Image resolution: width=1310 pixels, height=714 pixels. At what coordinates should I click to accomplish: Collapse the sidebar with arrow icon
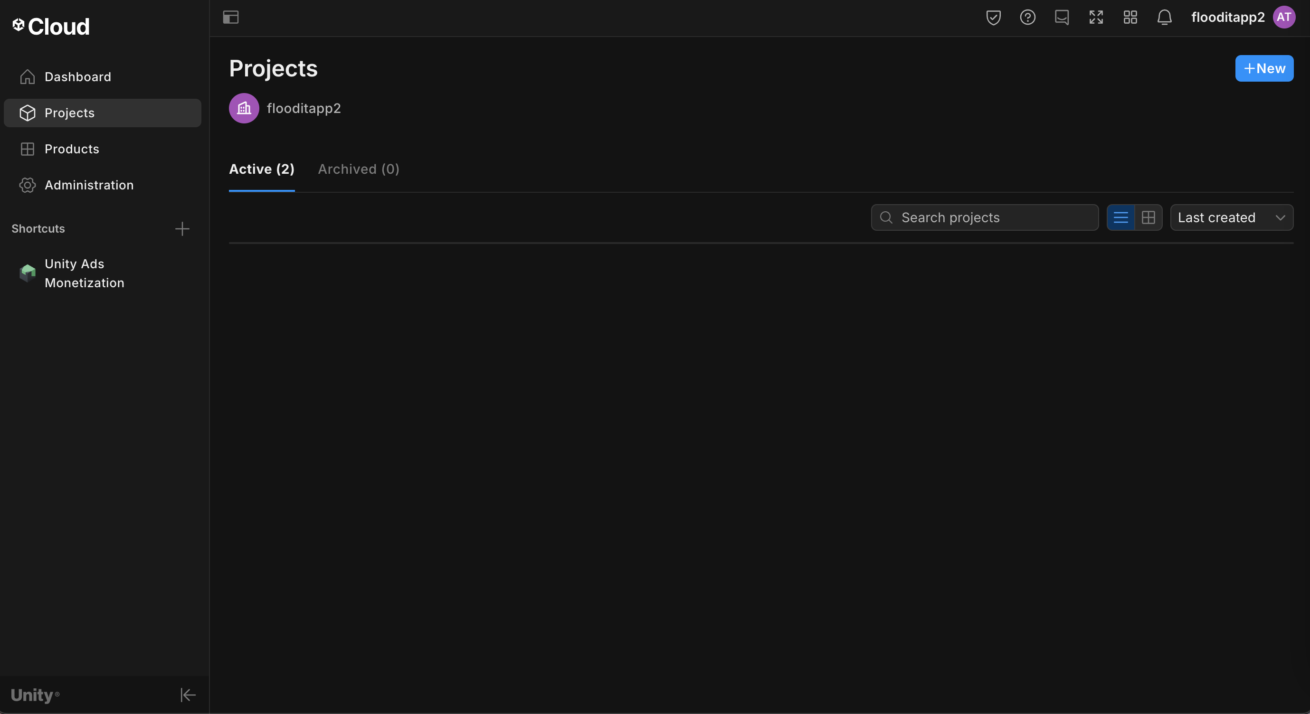(x=188, y=695)
